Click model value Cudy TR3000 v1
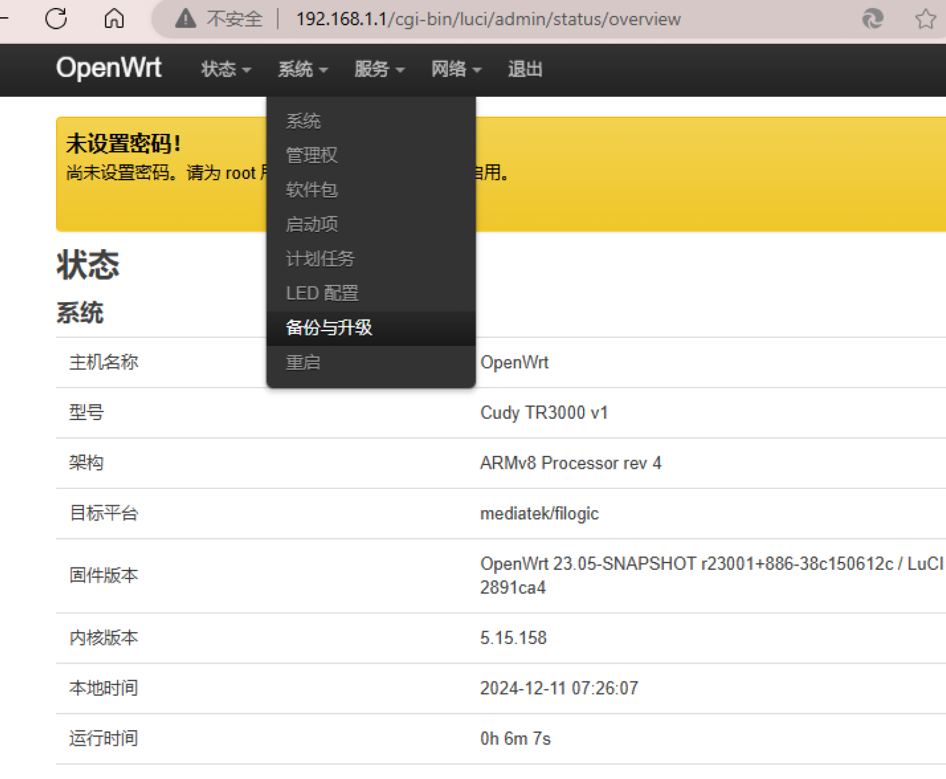The image size is (946, 779). 544,413
